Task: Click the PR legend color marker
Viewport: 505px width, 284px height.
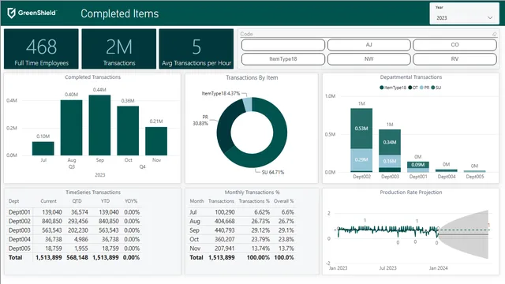Action: point(421,88)
